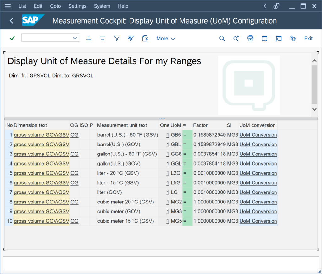Click the new window with star icon

coord(264,38)
